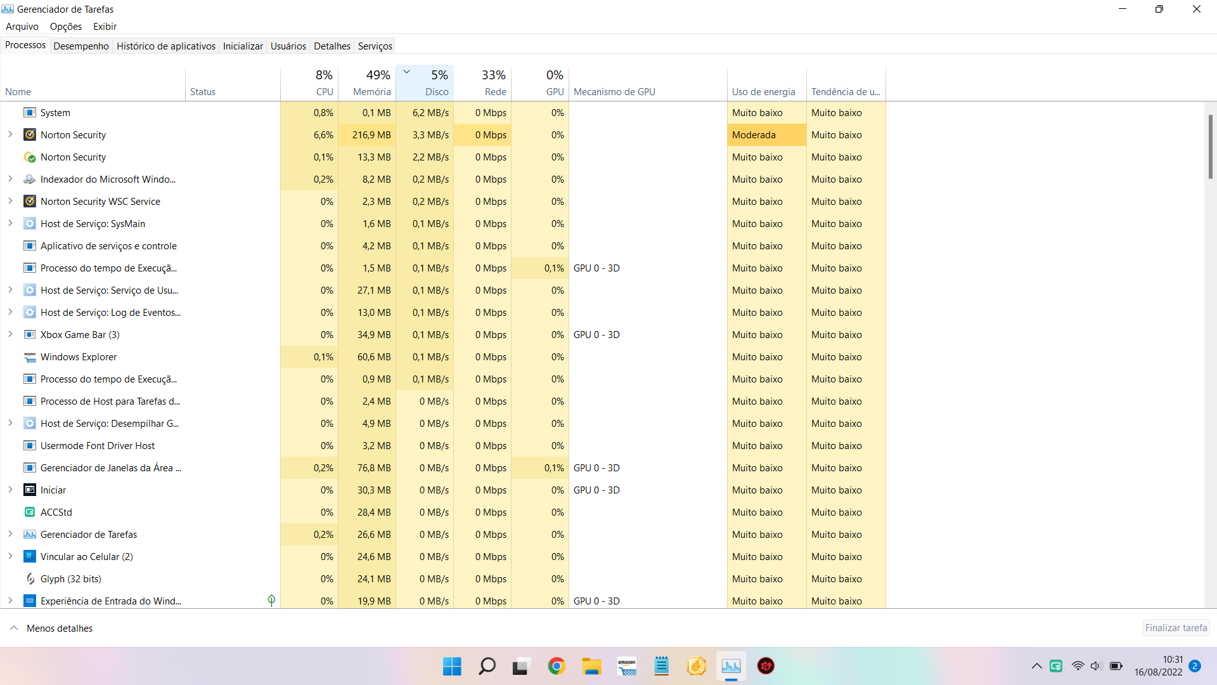Click the Norton Security yellow shield icon
This screenshot has height=685, width=1217.
pyautogui.click(x=30, y=134)
